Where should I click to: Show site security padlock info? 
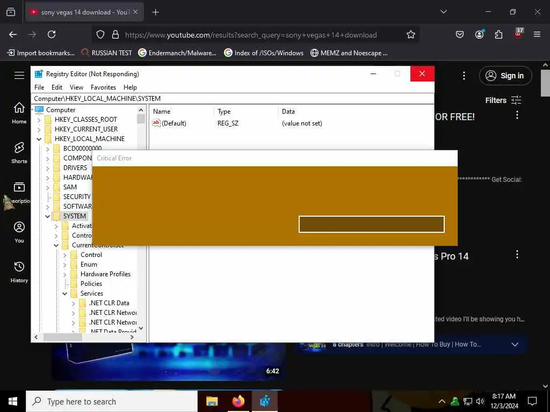pyautogui.click(x=115, y=34)
